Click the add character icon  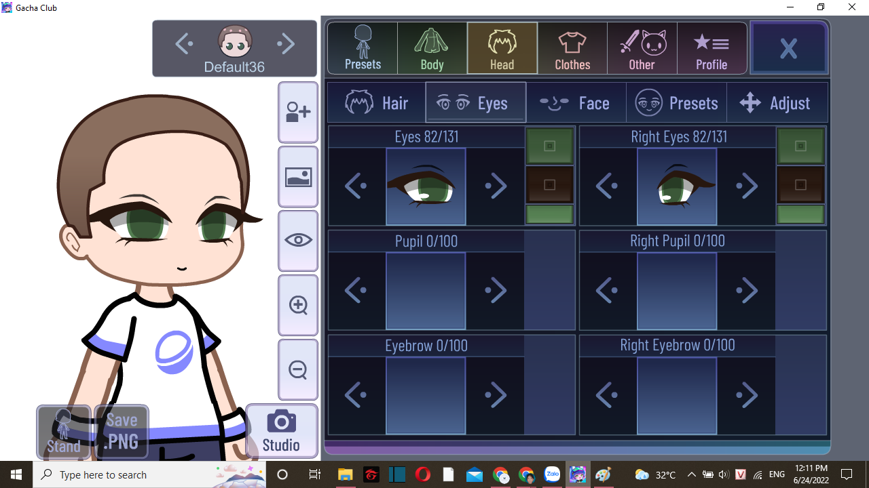[298, 113]
